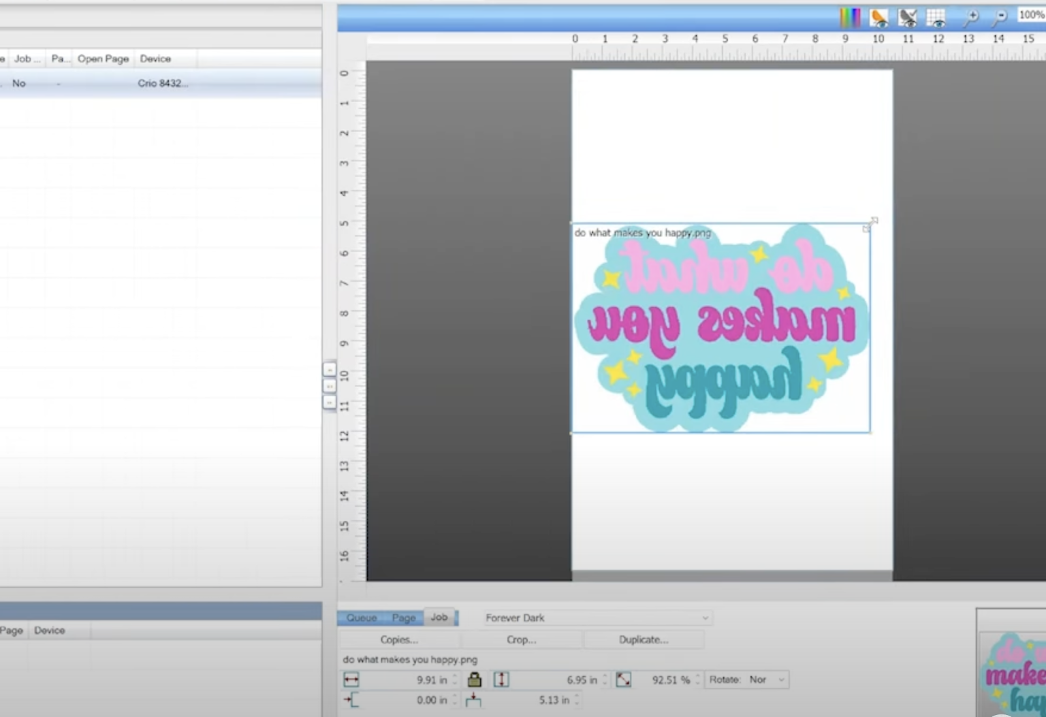Click the width dimension icon
Image resolution: width=1046 pixels, height=717 pixels.
[x=350, y=680]
